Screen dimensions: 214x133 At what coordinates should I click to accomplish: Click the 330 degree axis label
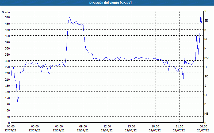[x=7, y=55]
